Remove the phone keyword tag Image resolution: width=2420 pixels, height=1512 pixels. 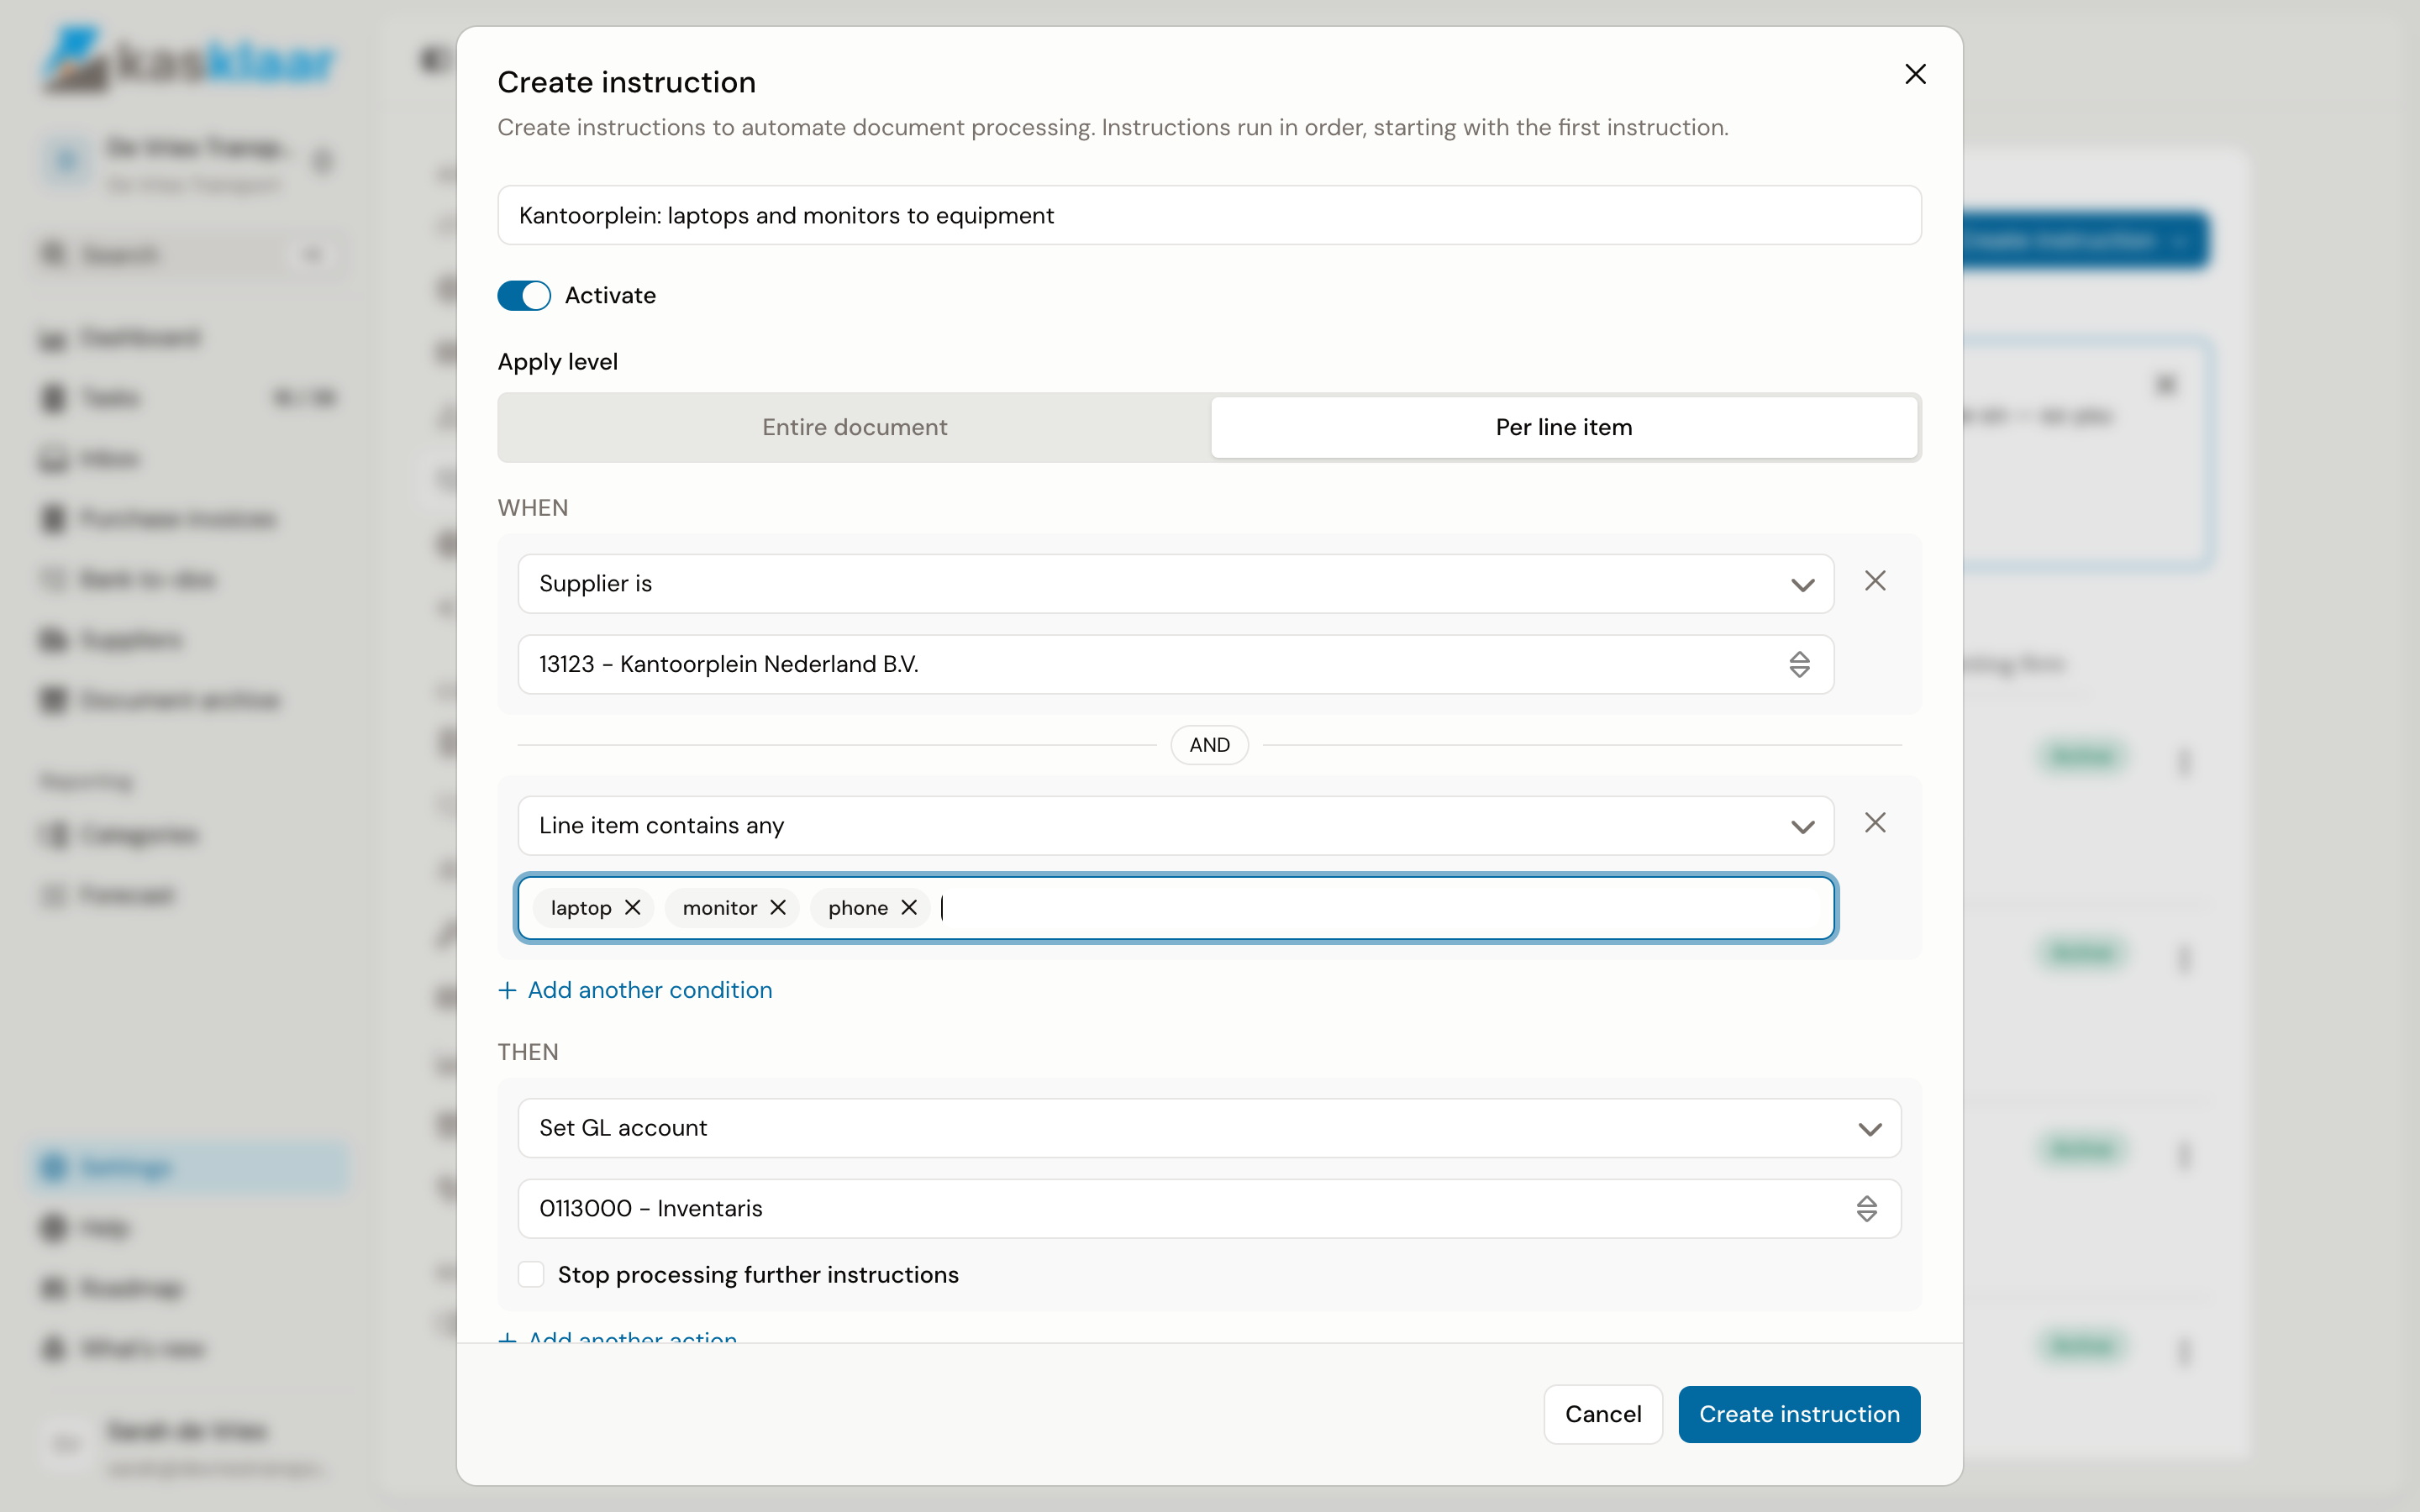pyautogui.click(x=909, y=907)
